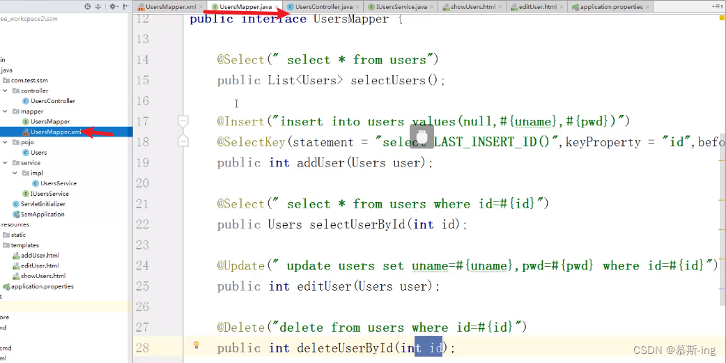This screenshot has height=363, width=726.
Task: Click the collapse all icon in project panel
Action: 98,6
